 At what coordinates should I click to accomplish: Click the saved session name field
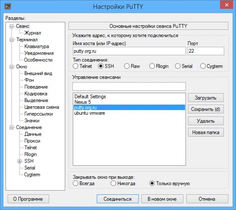[x=129, y=86]
